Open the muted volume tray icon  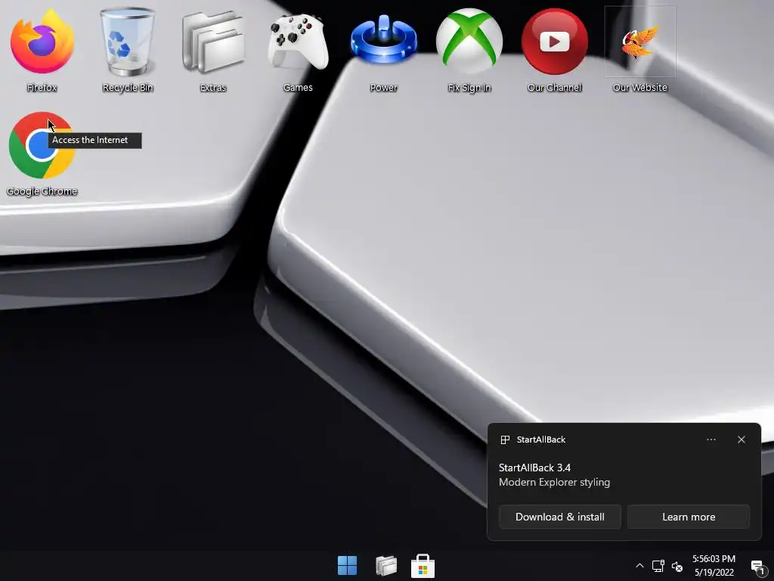pos(677,567)
